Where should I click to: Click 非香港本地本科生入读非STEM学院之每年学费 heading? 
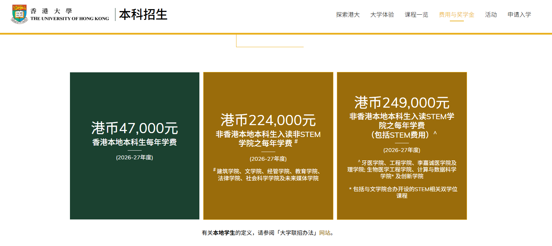tap(268, 139)
